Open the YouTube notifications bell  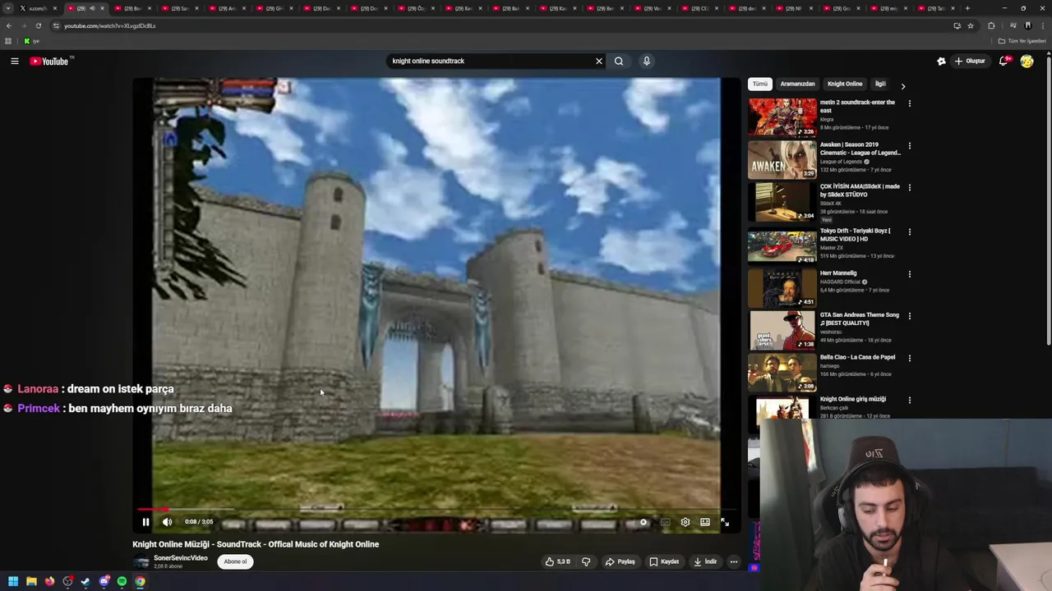click(1004, 61)
